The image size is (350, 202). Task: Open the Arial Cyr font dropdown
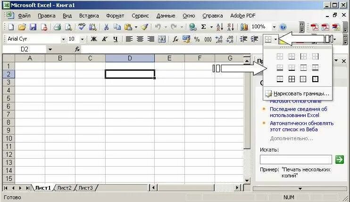tap(63, 39)
